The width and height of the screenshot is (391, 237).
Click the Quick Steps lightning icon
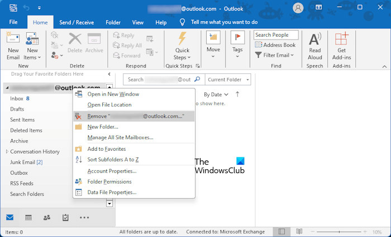click(182, 39)
